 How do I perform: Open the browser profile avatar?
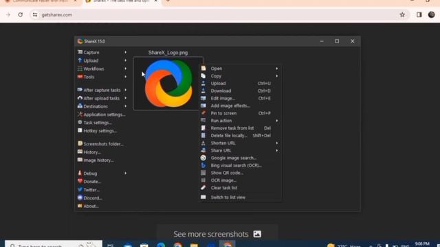click(x=431, y=14)
